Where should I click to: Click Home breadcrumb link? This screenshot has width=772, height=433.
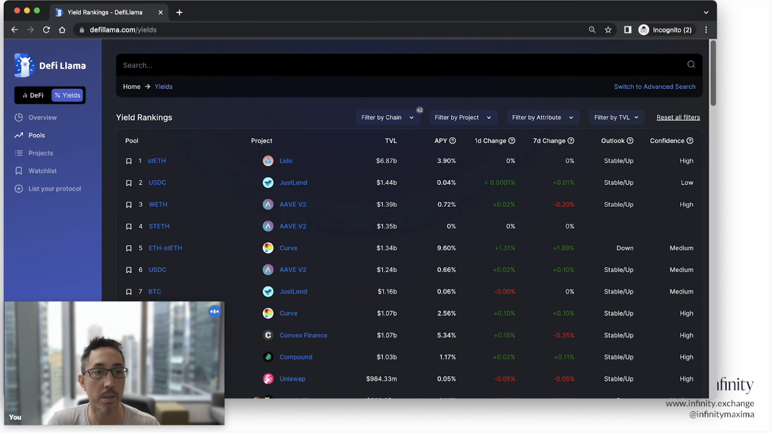131,86
